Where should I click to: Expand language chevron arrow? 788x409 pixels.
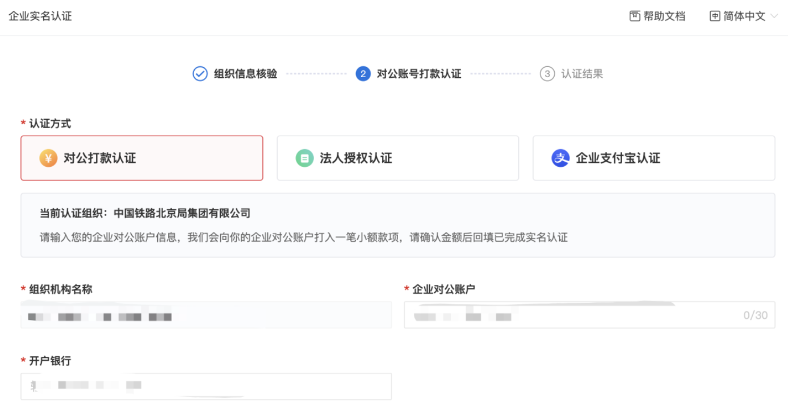click(x=775, y=16)
